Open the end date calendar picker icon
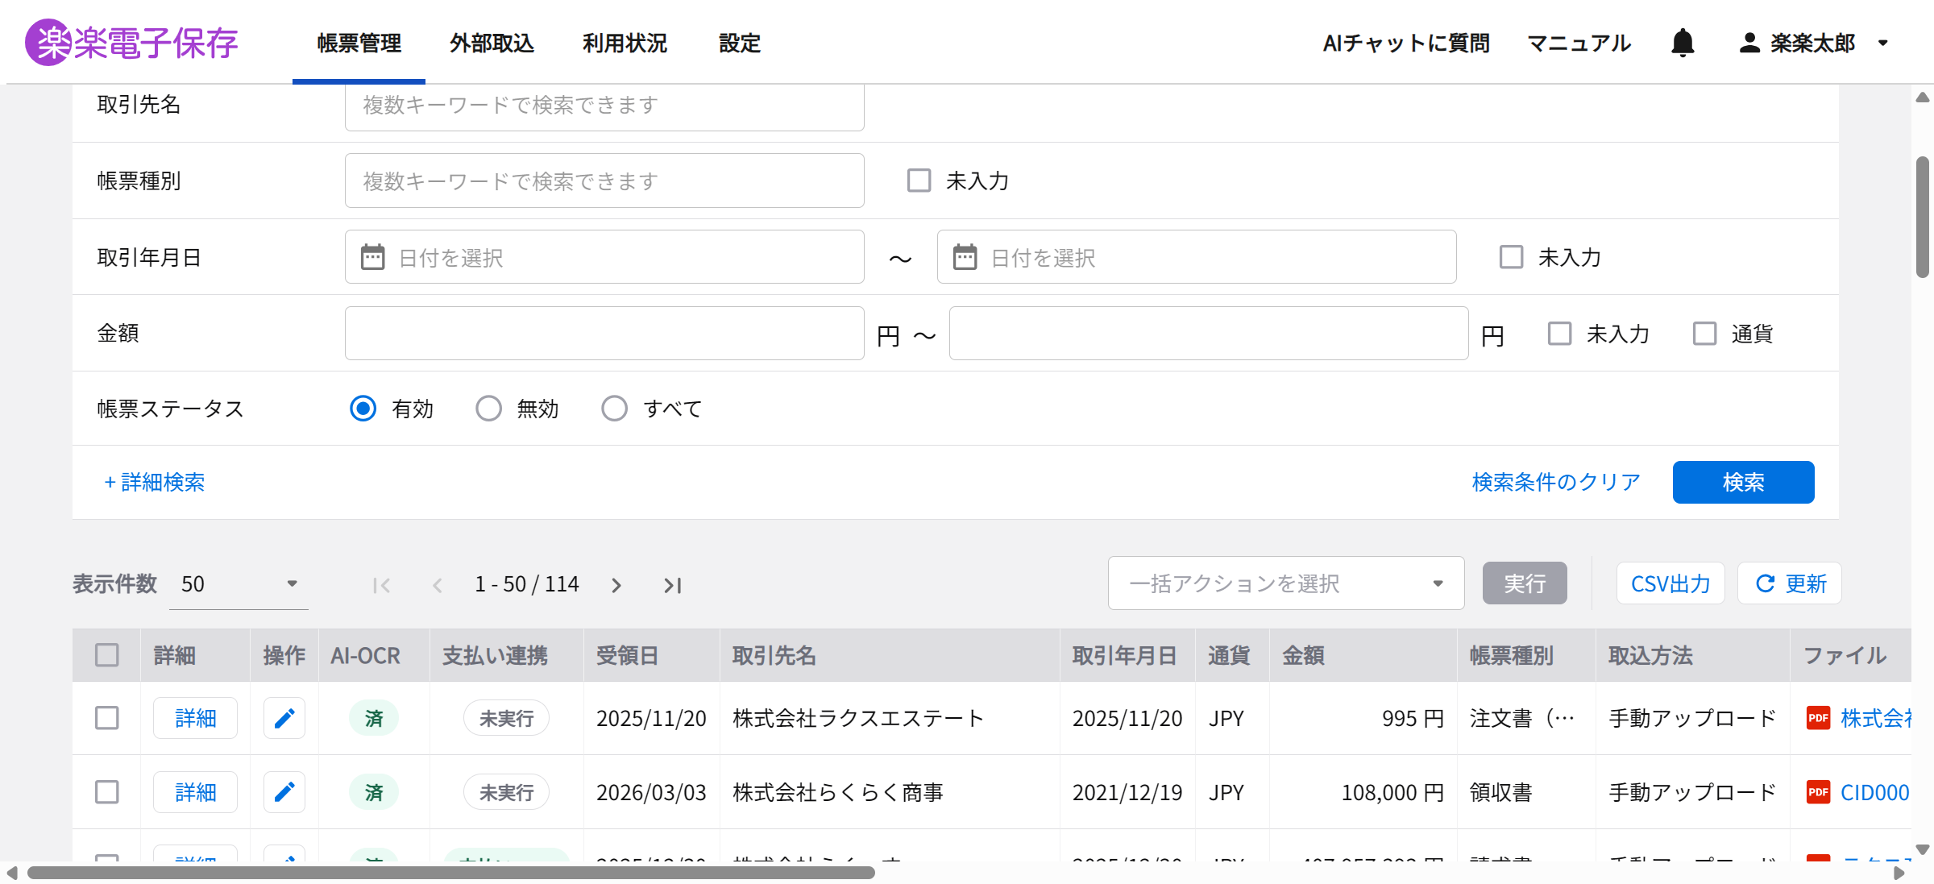Screen dimensions: 1934x884 pyautogui.click(x=965, y=258)
